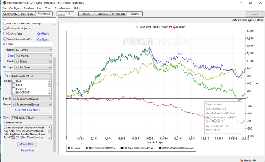Click the hands icon in status bar

(241, 160)
